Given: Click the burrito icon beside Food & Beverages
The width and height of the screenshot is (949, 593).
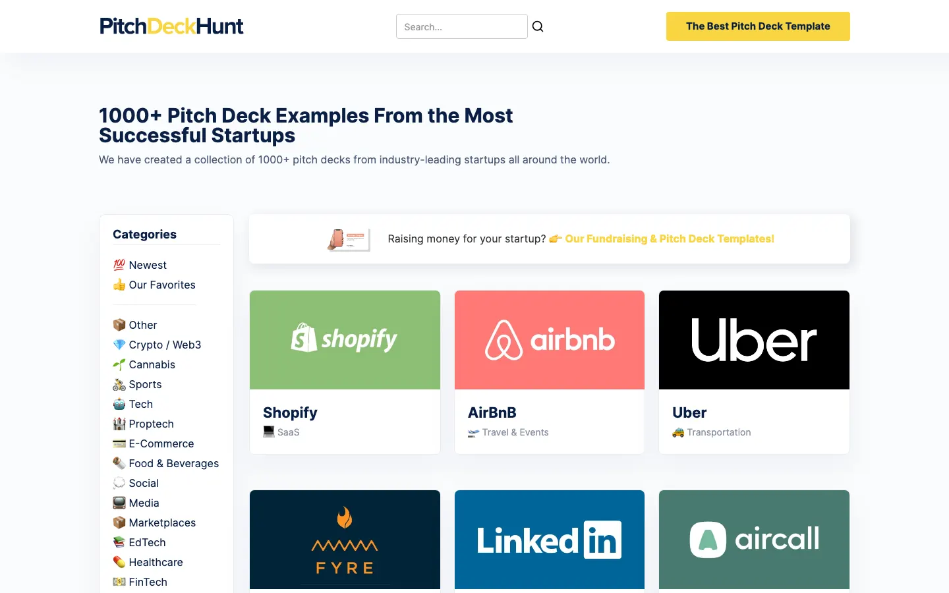Looking at the screenshot, I should tap(119, 463).
